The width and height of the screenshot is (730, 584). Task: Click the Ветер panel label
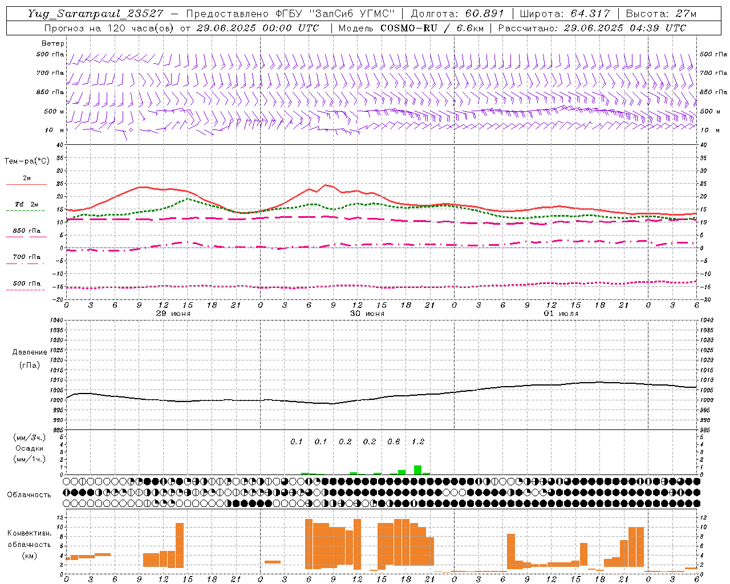tap(53, 43)
